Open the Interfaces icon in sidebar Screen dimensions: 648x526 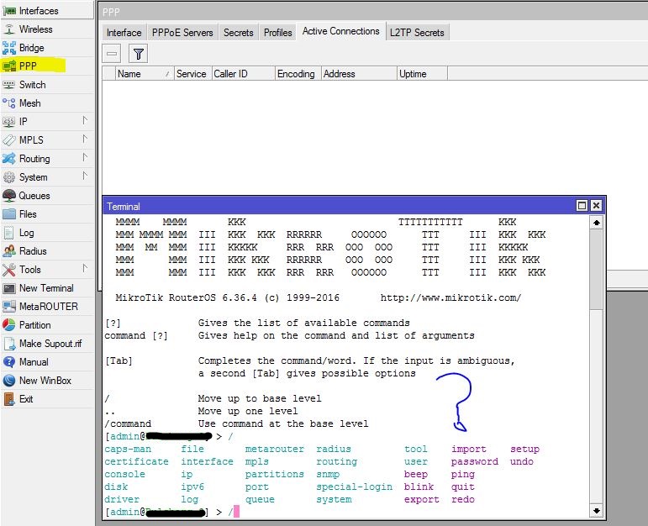(9, 11)
